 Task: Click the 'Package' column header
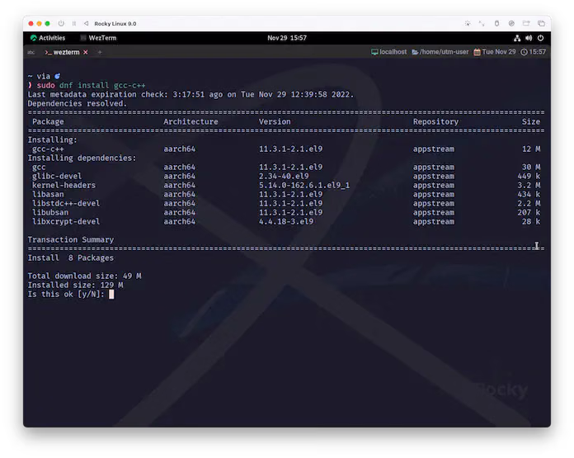click(48, 121)
